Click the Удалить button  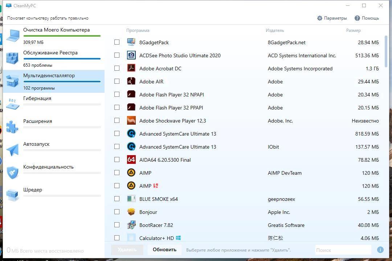coord(127,249)
